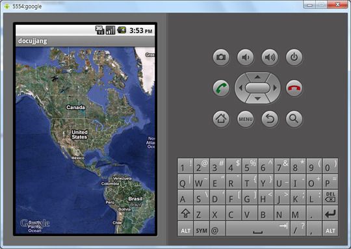The image size is (351, 249).
Task: Click the number 0 key
Action: click(x=330, y=166)
